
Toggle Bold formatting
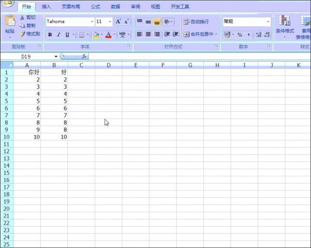[x=50, y=35]
